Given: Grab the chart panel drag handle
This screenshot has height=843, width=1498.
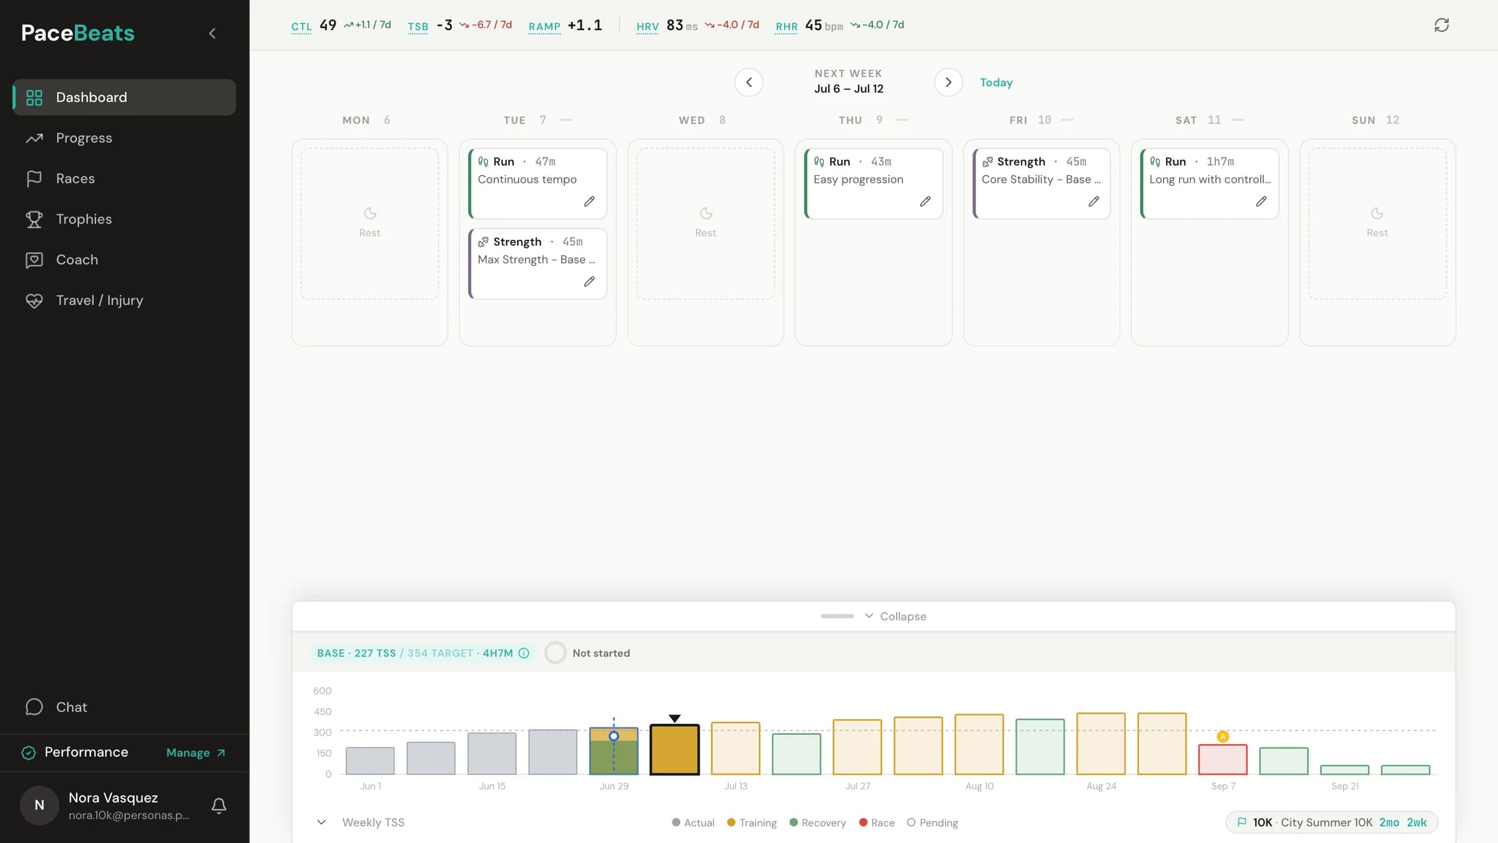Looking at the screenshot, I should coord(837,616).
